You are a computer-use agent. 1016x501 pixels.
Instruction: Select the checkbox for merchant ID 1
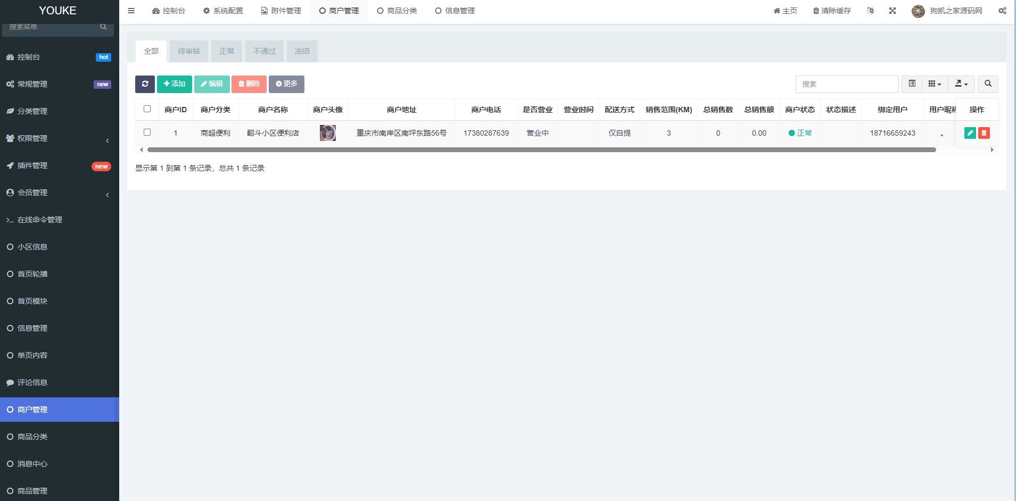click(147, 132)
